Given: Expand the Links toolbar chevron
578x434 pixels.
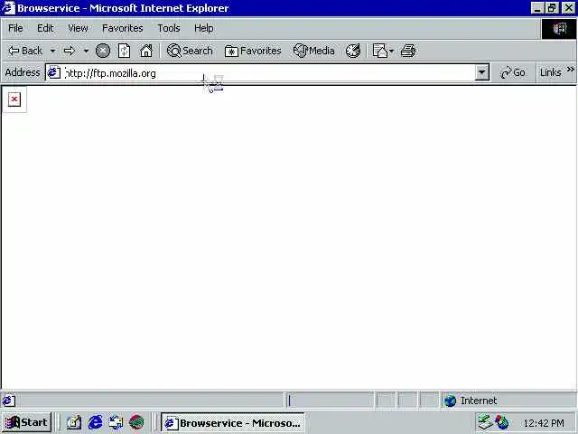Looking at the screenshot, I should (x=571, y=70).
